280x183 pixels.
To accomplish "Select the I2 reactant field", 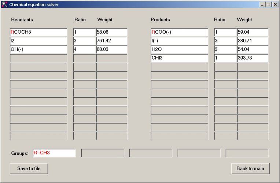I will click(x=38, y=41).
